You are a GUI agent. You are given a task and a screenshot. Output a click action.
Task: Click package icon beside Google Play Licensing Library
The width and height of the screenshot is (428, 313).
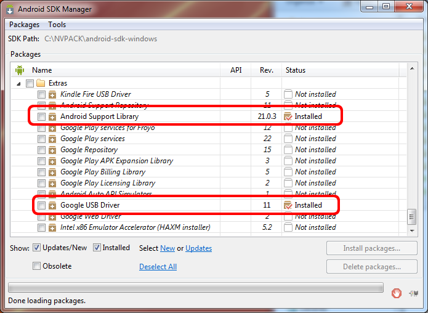pyautogui.click(x=52, y=183)
